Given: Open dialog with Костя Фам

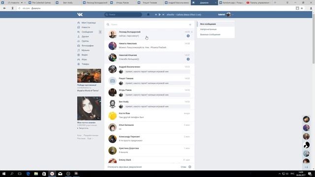Looking at the screenshot, I should 149,116.
